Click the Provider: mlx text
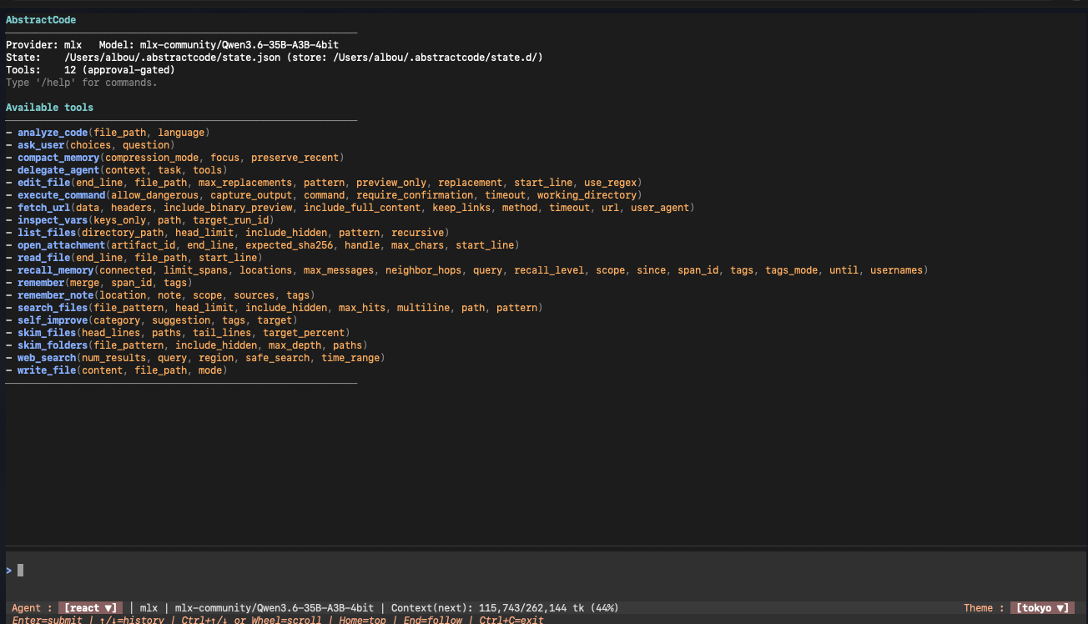The height and width of the screenshot is (624, 1088). click(43, 45)
